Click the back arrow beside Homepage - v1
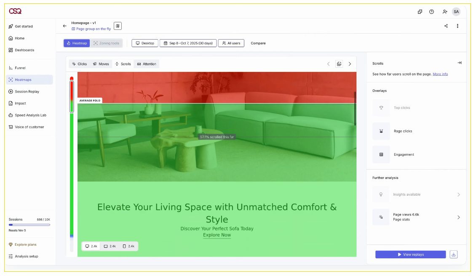 (65, 26)
